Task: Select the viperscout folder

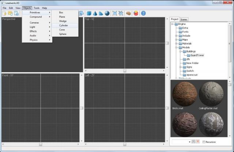Action: (x=192, y=75)
